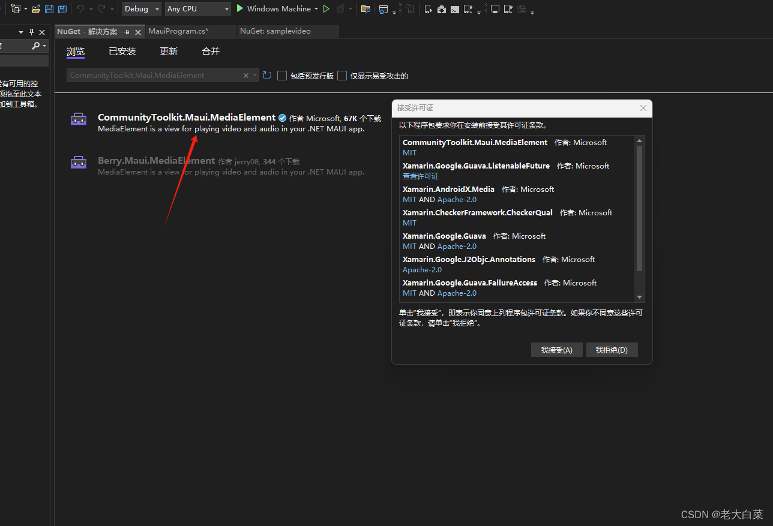773x526 pixels.
Task: Expand the Windows Machine target dropdown arrow
Action: coord(316,8)
